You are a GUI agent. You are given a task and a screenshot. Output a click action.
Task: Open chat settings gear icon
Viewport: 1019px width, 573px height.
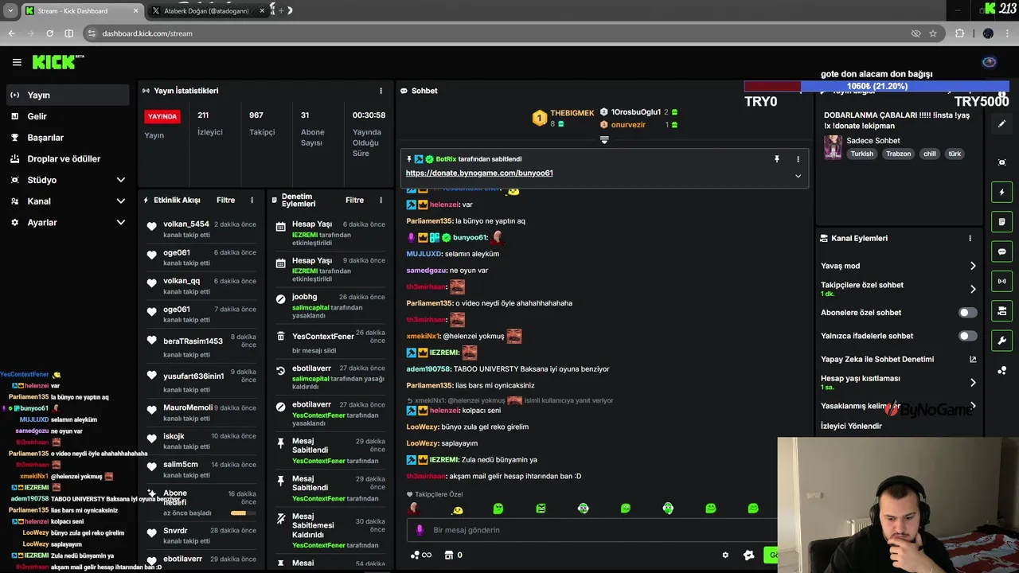[x=725, y=555]
